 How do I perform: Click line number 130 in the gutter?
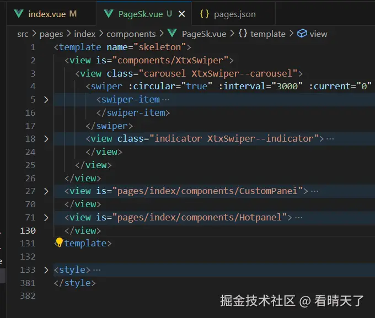(x=28, y=231)
